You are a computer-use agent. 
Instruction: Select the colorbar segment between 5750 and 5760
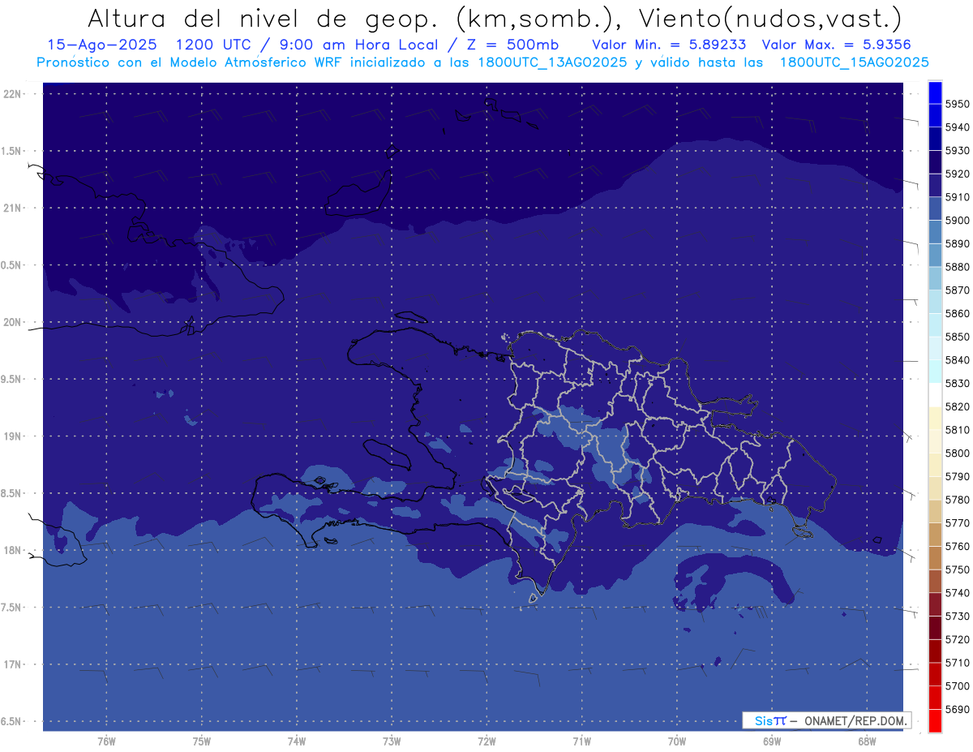pyautogui.click(x=934, y=557)
